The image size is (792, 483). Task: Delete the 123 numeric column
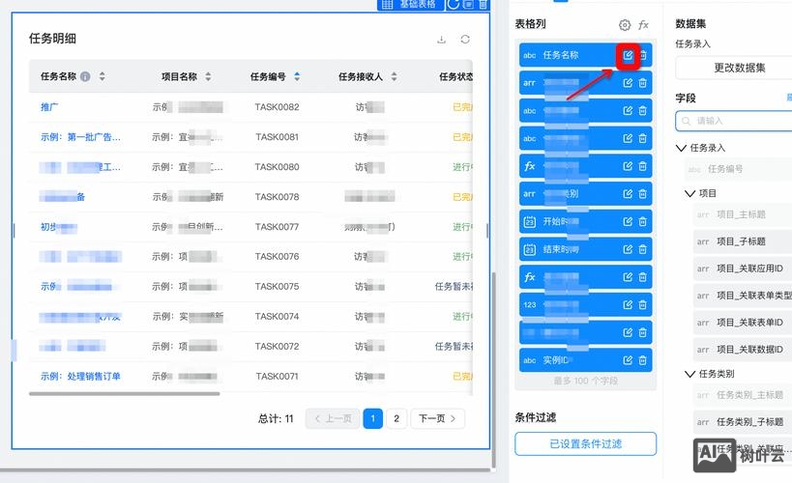642,305
